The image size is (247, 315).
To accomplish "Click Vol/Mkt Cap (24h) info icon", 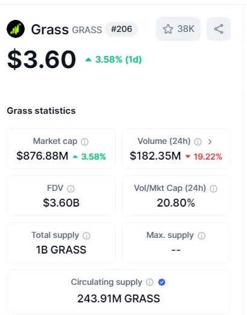I will click(213, 189).
